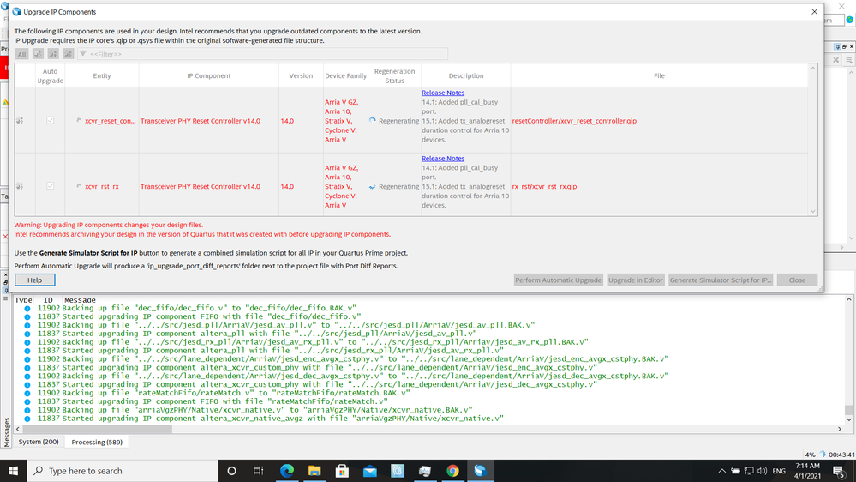Viewport: 856px width, 482px height.
Task: Toggle Auto Upgrade checkbox for xcvr_rst_rx
Action: 50,186
